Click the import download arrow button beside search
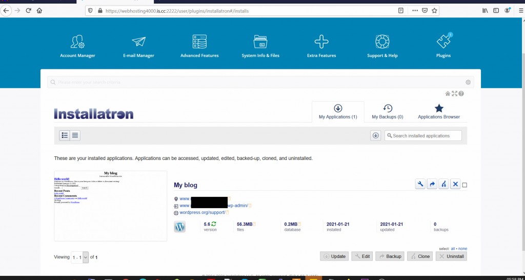 tap(375, 135)
